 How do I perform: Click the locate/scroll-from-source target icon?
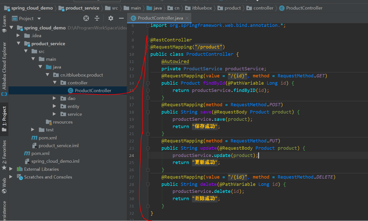(86, 18)
